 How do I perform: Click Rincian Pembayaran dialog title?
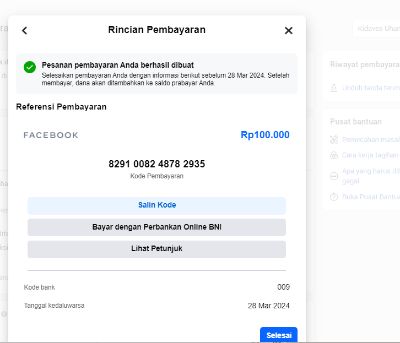tap(156, 30)
